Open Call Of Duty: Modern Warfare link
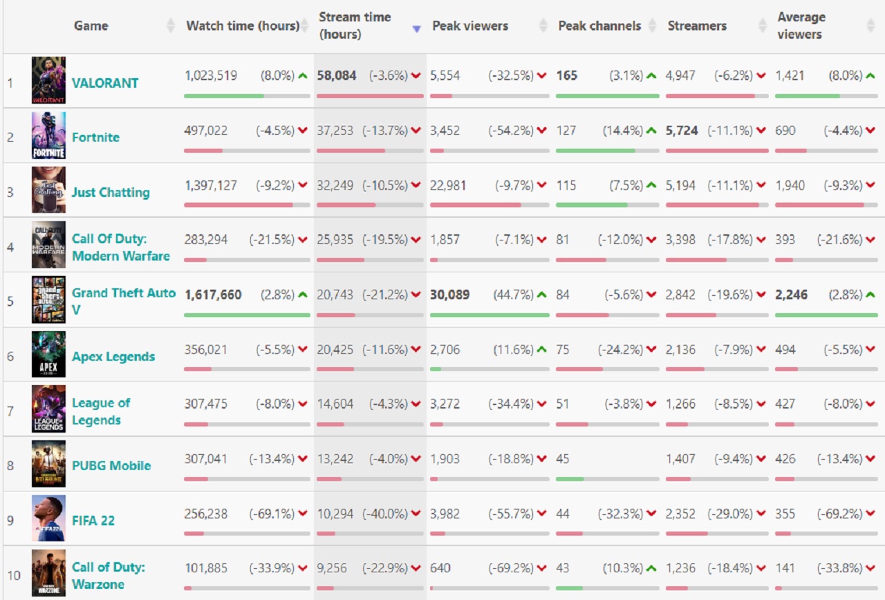 click(121, 247)
